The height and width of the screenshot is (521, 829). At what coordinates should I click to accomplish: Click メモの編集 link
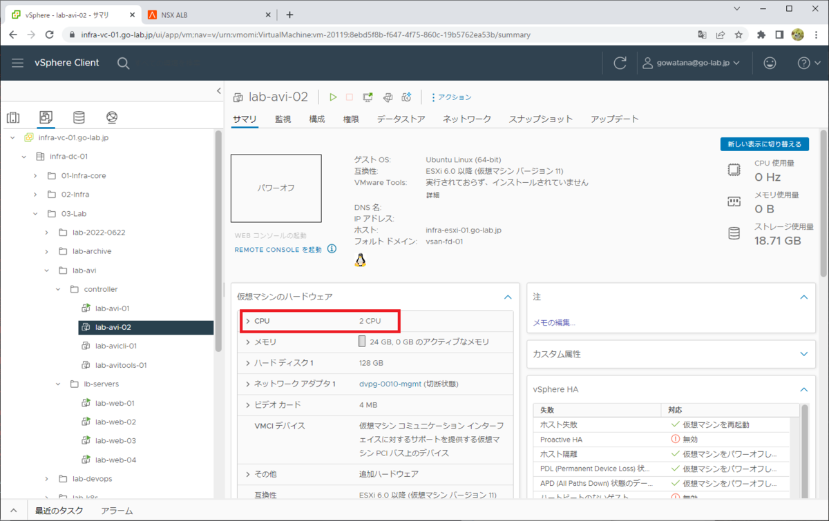point(554,322)
